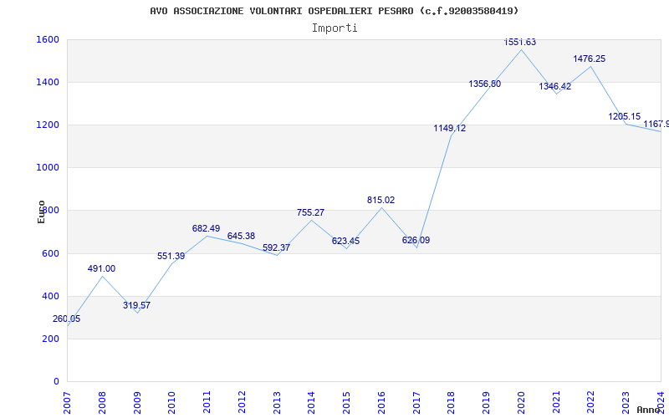The width and height of the screenshot is (669, 418).
Task: Select the 682.49 data label
Action: pos(206,228)
